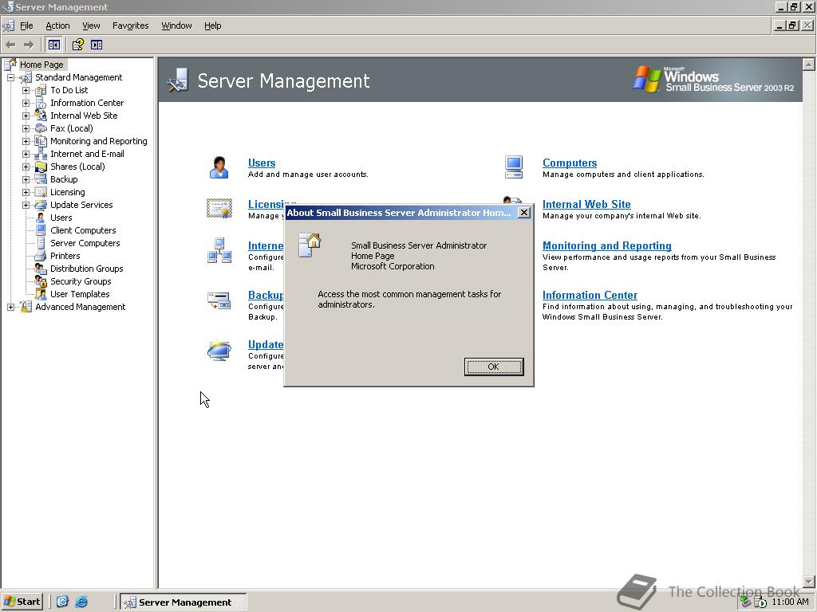Expand the Internal Web Site tree node

click(x=26, y=116)
